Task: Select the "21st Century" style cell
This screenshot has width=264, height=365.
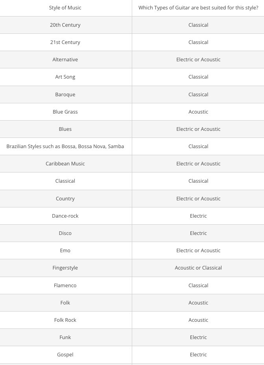Action: [65, 42]
